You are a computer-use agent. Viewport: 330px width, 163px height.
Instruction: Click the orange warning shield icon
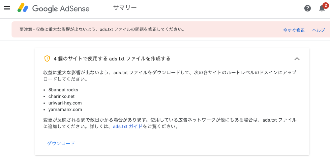pos(47,58)
